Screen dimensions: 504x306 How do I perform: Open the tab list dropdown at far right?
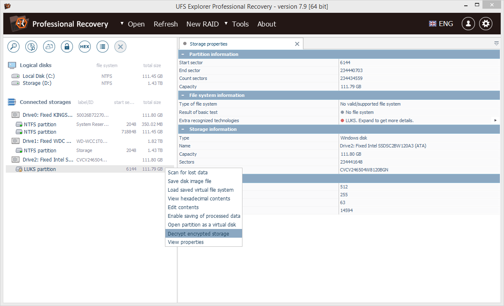click(x=497, y=43)
